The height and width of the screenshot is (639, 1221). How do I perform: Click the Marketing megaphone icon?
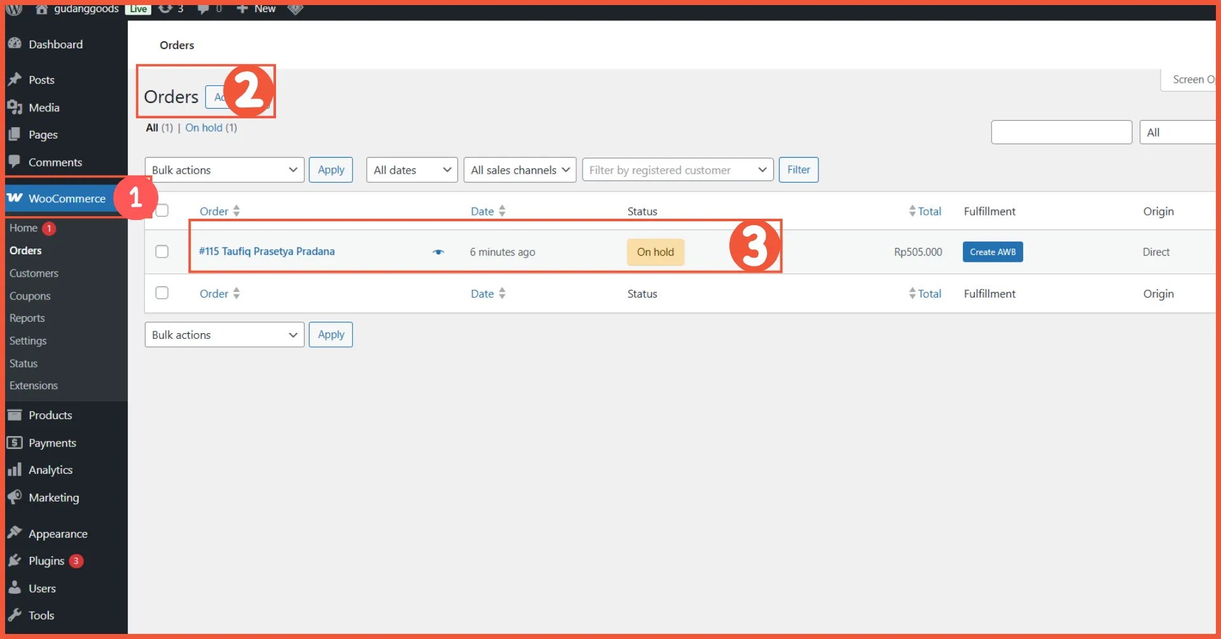pyautogui.click(x=15, y=497)
